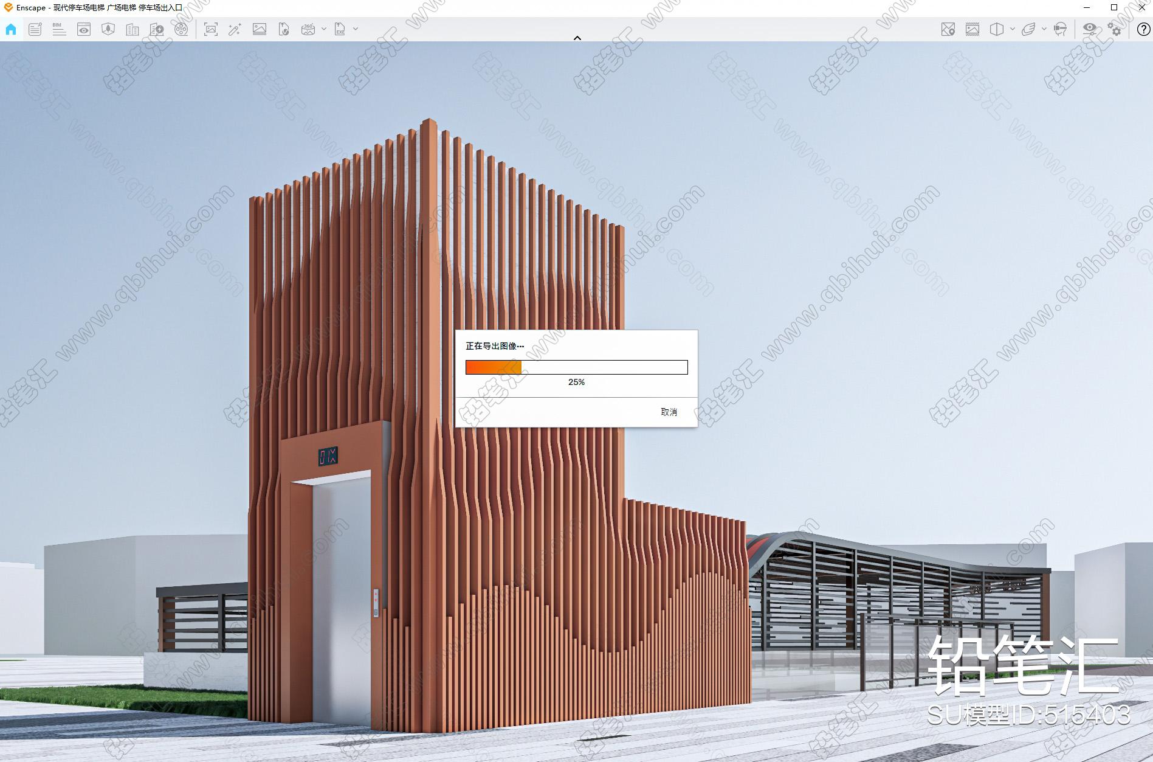Expand the EXE export dropdown arrow
The width and height of the screenshot is (1153, 762).
[356, 29]
